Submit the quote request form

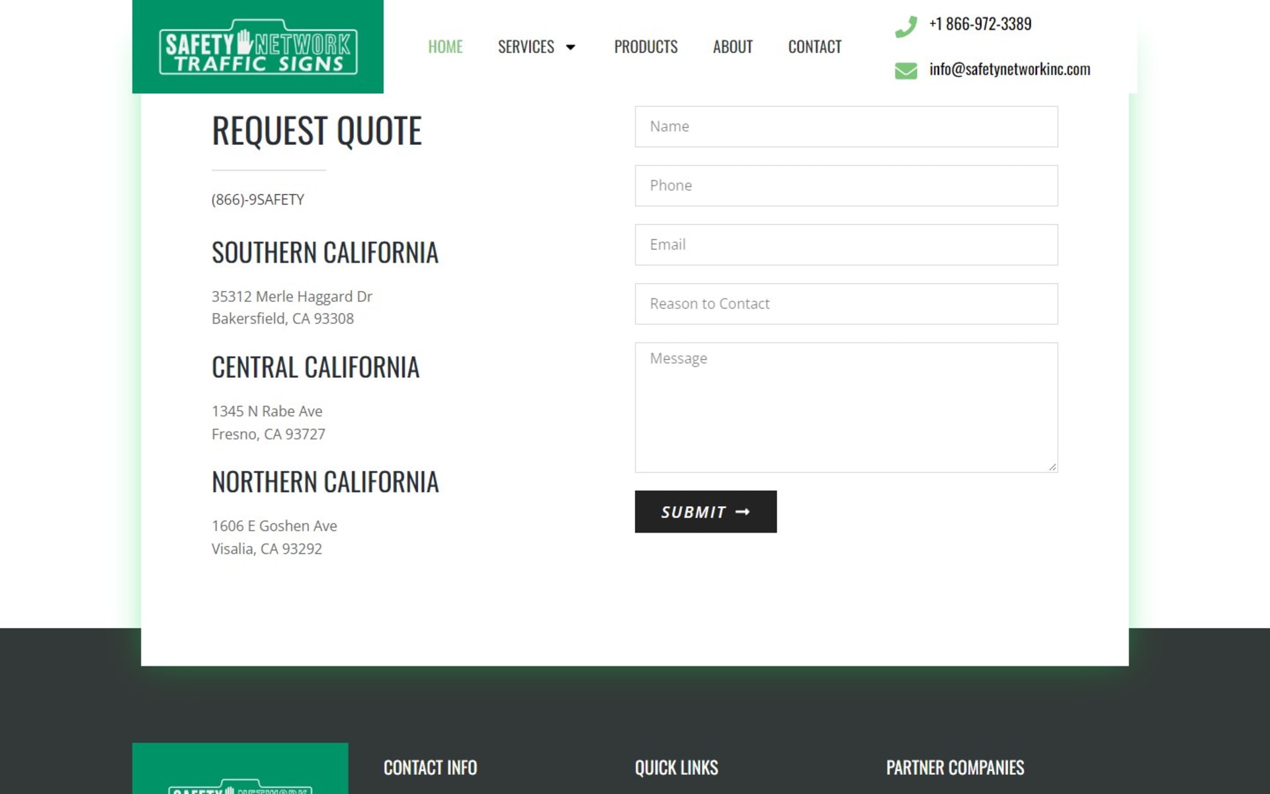pos(706,511)
